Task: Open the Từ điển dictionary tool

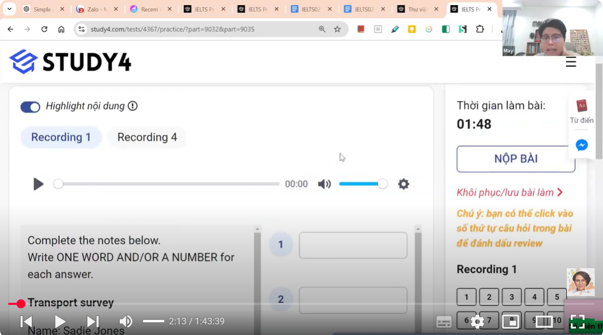Action: pyautogui.click(x=581, y=112)
